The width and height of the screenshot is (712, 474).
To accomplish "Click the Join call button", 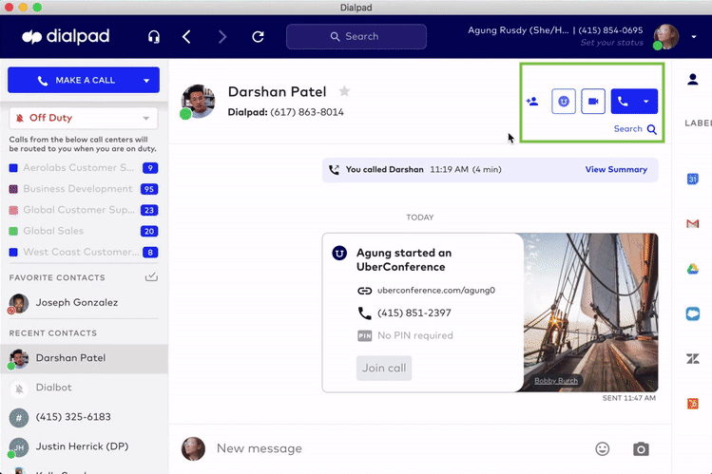I will point(384,368).
